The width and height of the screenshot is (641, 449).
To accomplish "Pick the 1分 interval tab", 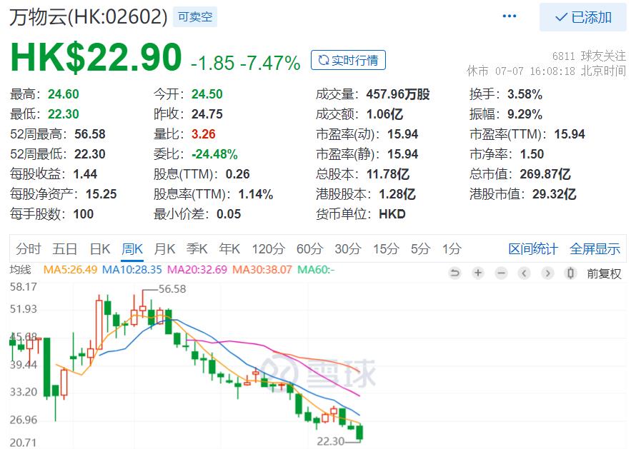I will coord(452,248).
